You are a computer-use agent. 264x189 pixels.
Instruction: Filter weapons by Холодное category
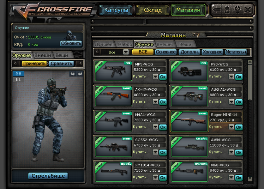(212, 52)
